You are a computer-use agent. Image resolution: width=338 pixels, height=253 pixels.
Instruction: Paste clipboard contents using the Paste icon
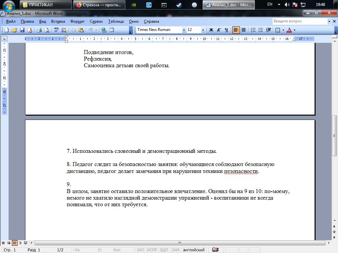81,30
